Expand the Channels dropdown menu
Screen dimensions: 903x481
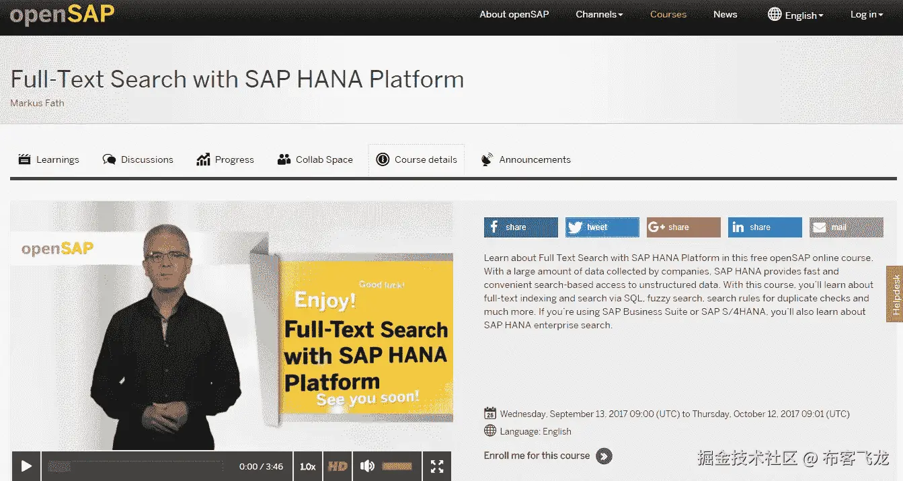[x=599, y=14]
